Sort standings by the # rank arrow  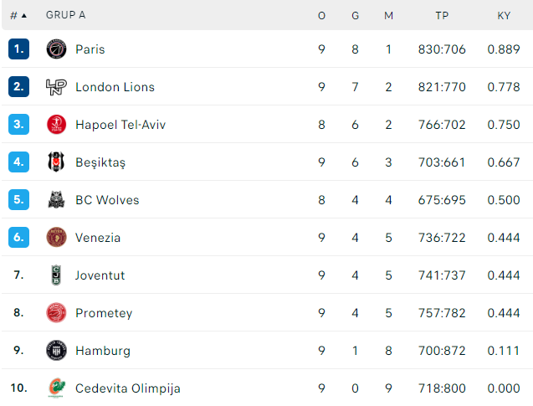(18, 16)
